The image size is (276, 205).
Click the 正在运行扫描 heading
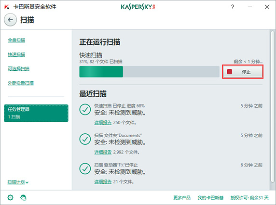click(x=99, y=42)
